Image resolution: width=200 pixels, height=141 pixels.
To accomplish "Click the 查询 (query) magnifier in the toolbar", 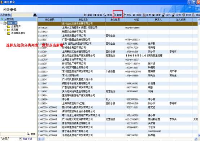I will click(108, 15).
